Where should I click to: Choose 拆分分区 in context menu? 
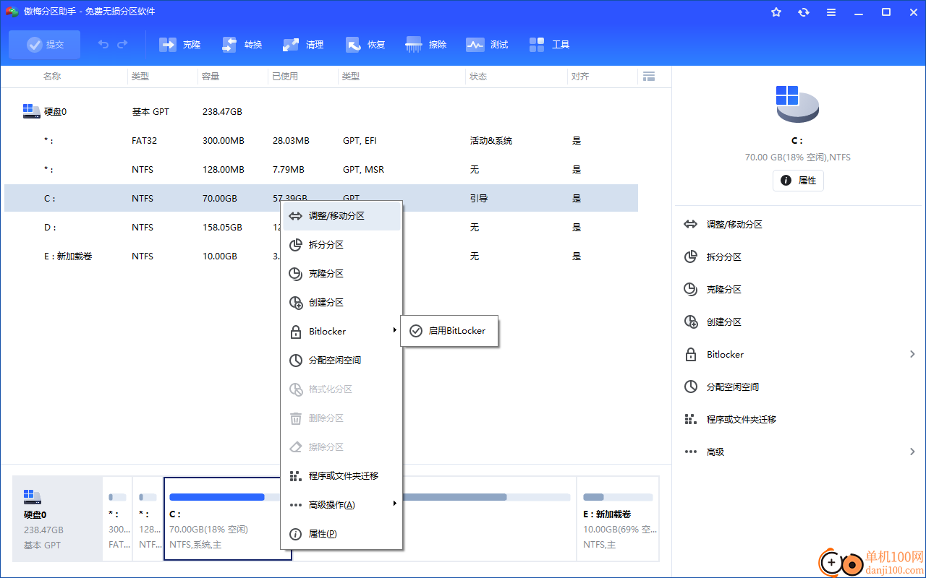tap(341, 245)
